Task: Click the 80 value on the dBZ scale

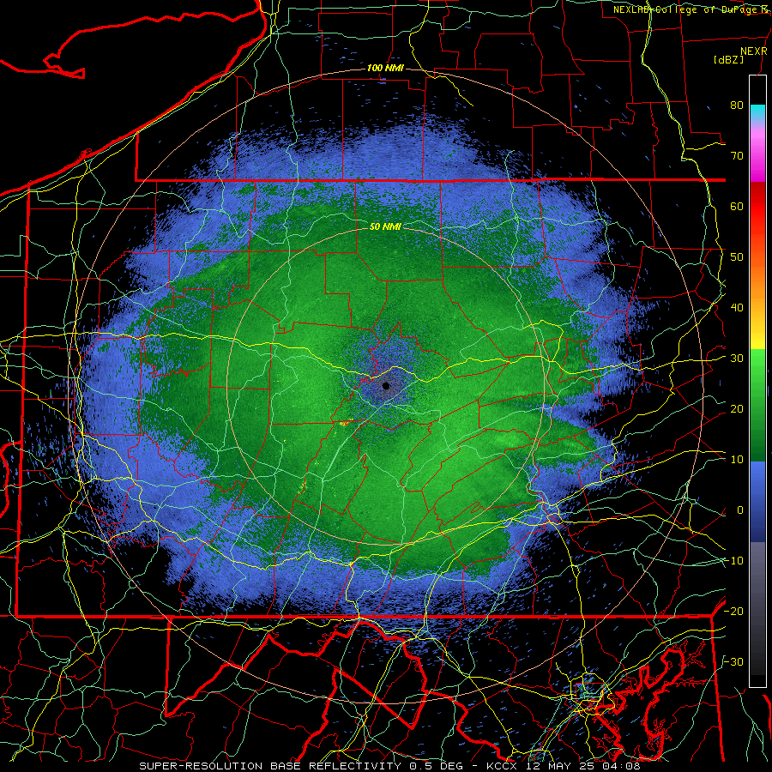Action: click(737, 105)
